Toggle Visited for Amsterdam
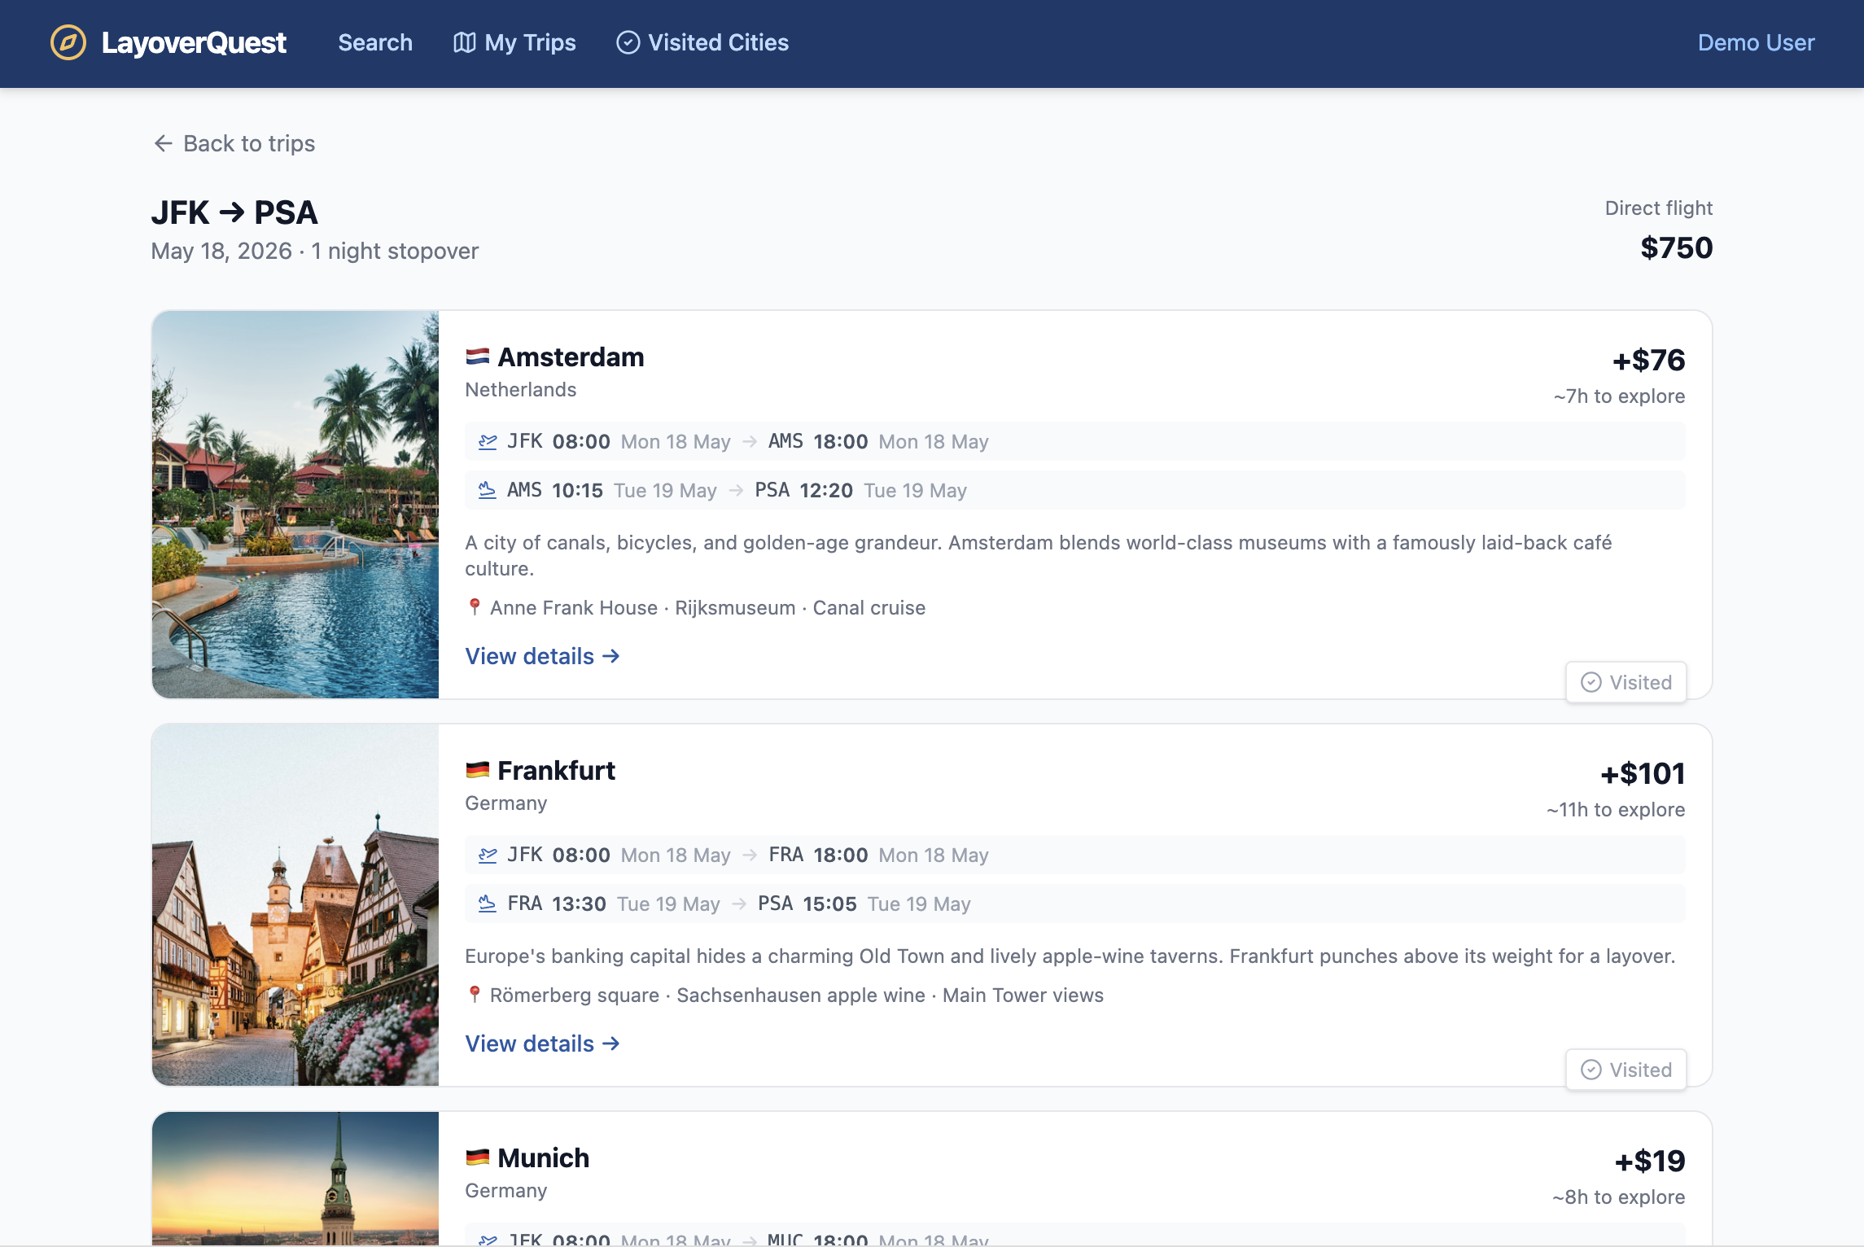 (x=1626, y=682)
